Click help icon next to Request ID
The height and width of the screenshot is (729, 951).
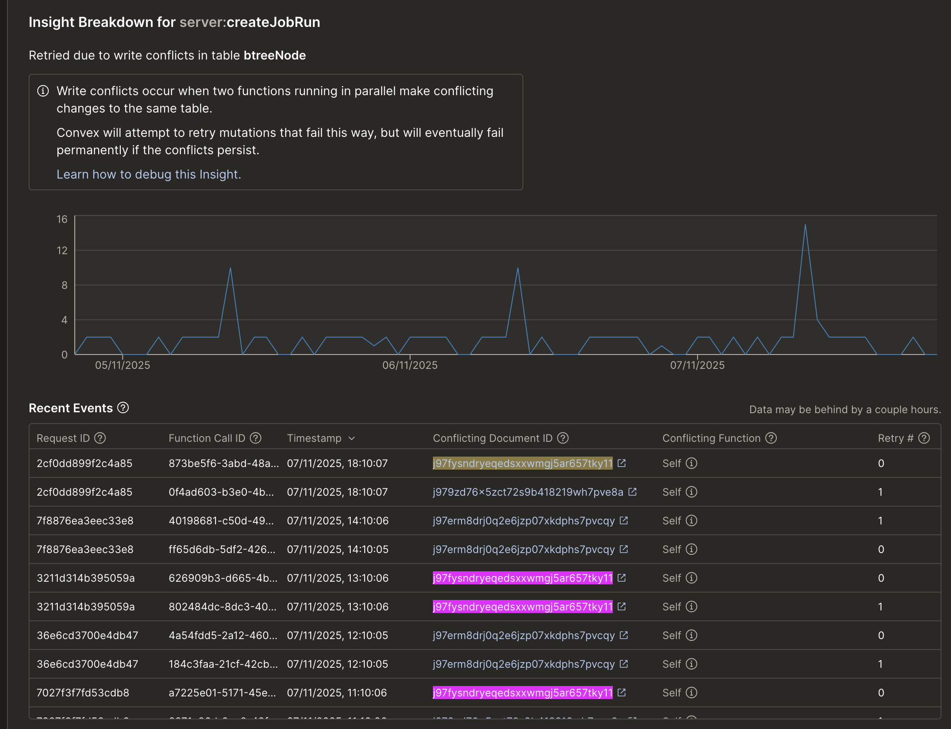coord(100,438)
